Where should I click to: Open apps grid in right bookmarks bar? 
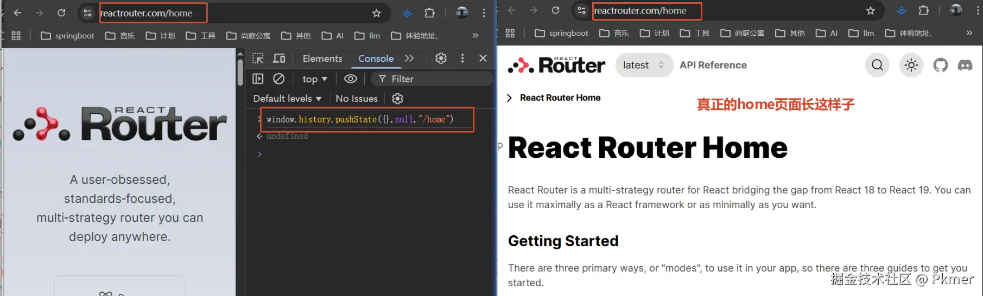tap(510, 33)
